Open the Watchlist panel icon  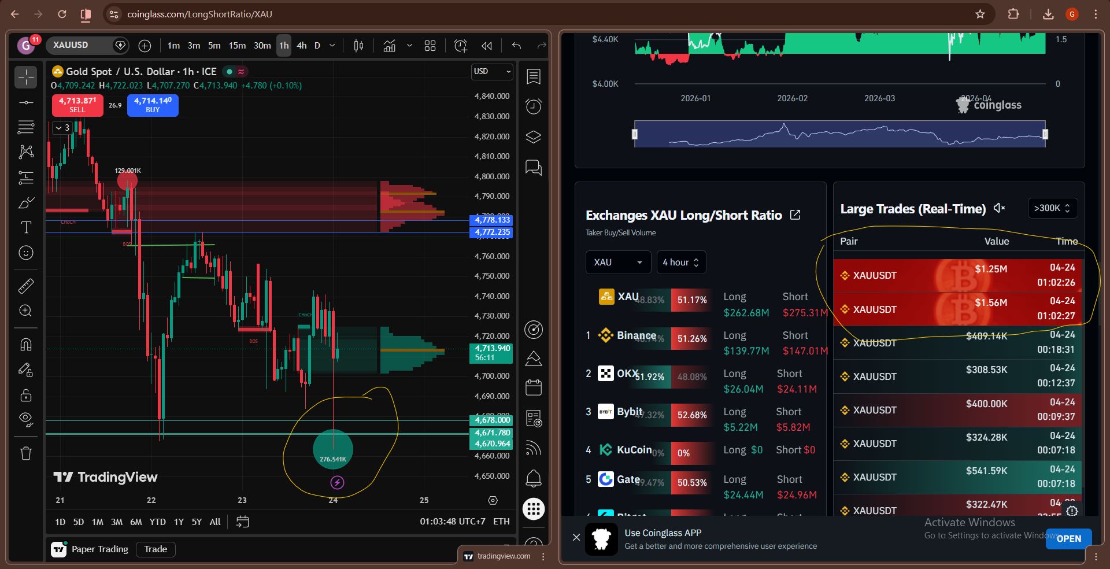[x=533, y=76]
